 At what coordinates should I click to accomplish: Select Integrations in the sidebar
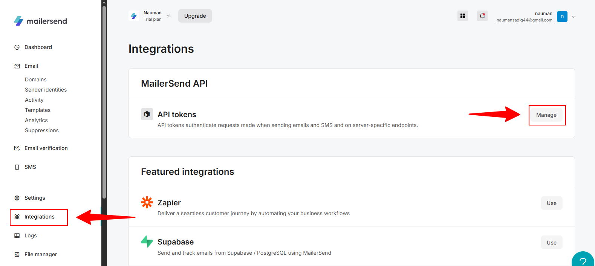coord(39,217)
